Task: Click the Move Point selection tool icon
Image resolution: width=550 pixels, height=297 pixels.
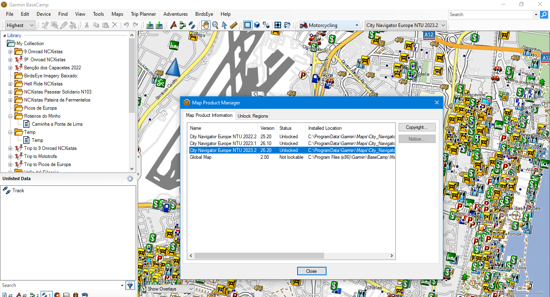Action: 54,25
